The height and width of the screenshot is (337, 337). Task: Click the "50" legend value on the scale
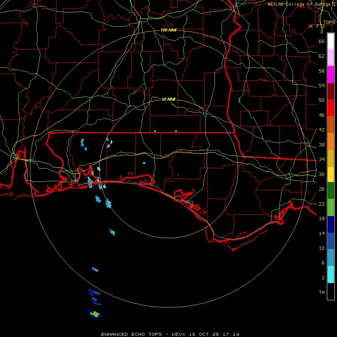(x=322, y=100)
